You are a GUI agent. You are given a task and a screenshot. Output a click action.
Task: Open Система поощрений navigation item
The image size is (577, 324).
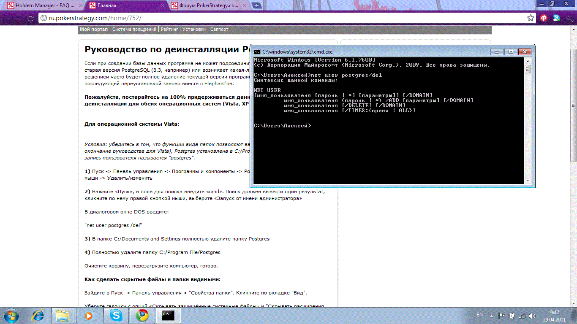[x=134, y=30]
